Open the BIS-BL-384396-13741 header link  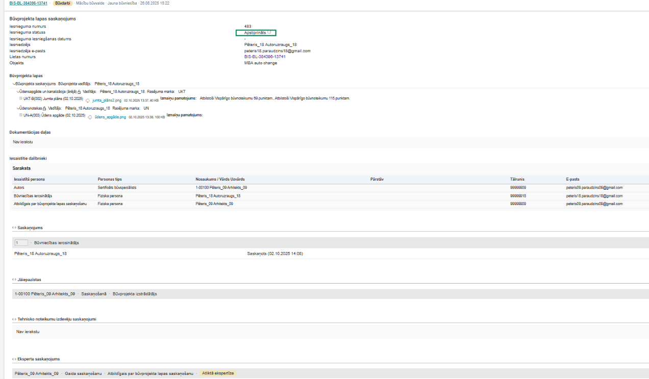coord(29,3)
